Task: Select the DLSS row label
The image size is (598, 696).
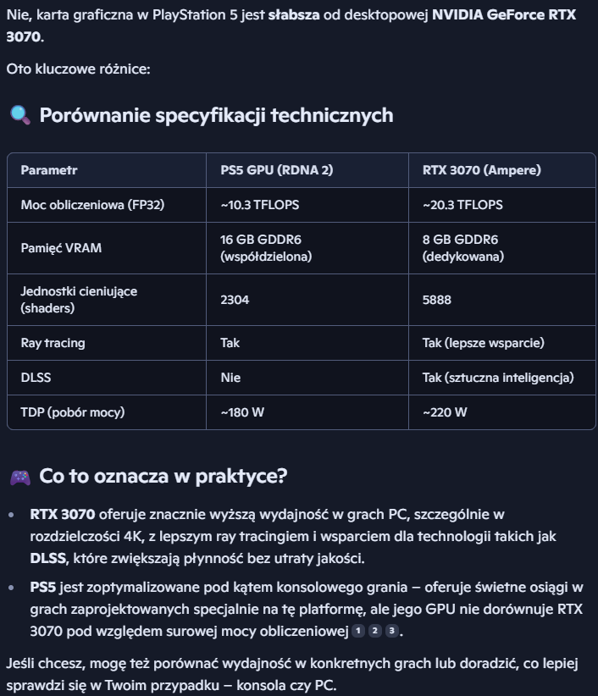Action: [x=36, y=378]
